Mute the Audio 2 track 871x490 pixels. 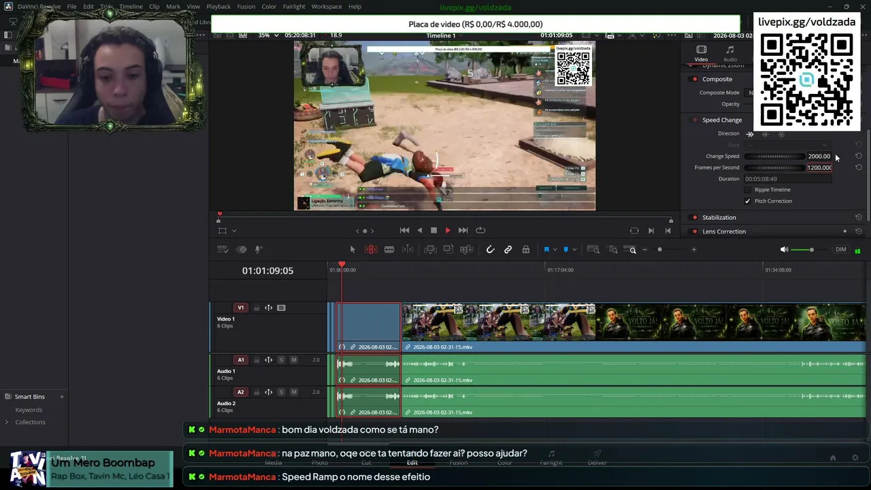point(294,393)
